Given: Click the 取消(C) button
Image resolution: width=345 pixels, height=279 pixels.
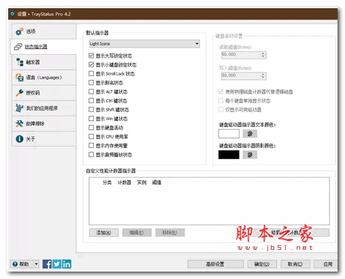Looking at the screenshot, I should [x=295, y=264].
